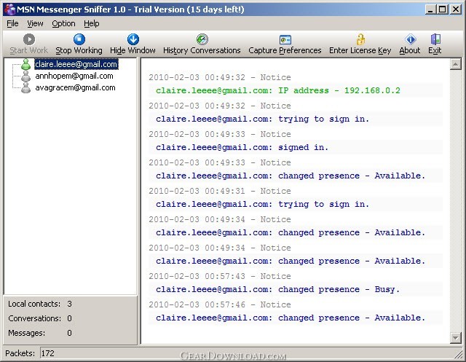Maximize the MSN Messenger Sniffer window
This screenshot has height=362, width=466.
pos(442,9)
